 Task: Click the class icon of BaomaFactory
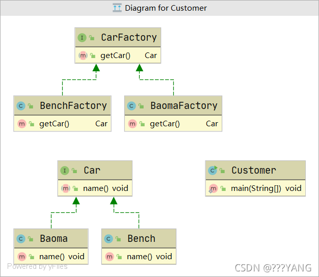tap(131, 106)
